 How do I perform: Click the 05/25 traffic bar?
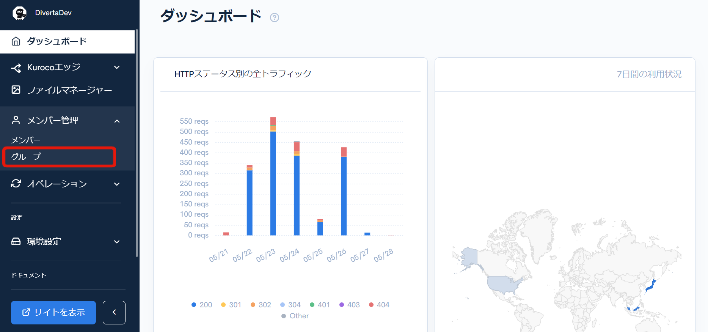point(320,227)
